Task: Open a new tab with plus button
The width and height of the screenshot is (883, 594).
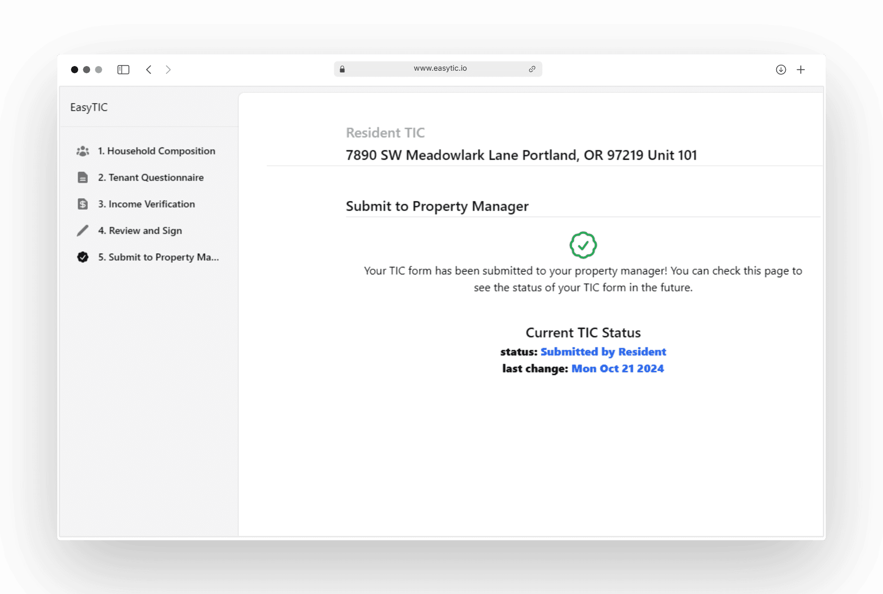Action: click(801, 70)
